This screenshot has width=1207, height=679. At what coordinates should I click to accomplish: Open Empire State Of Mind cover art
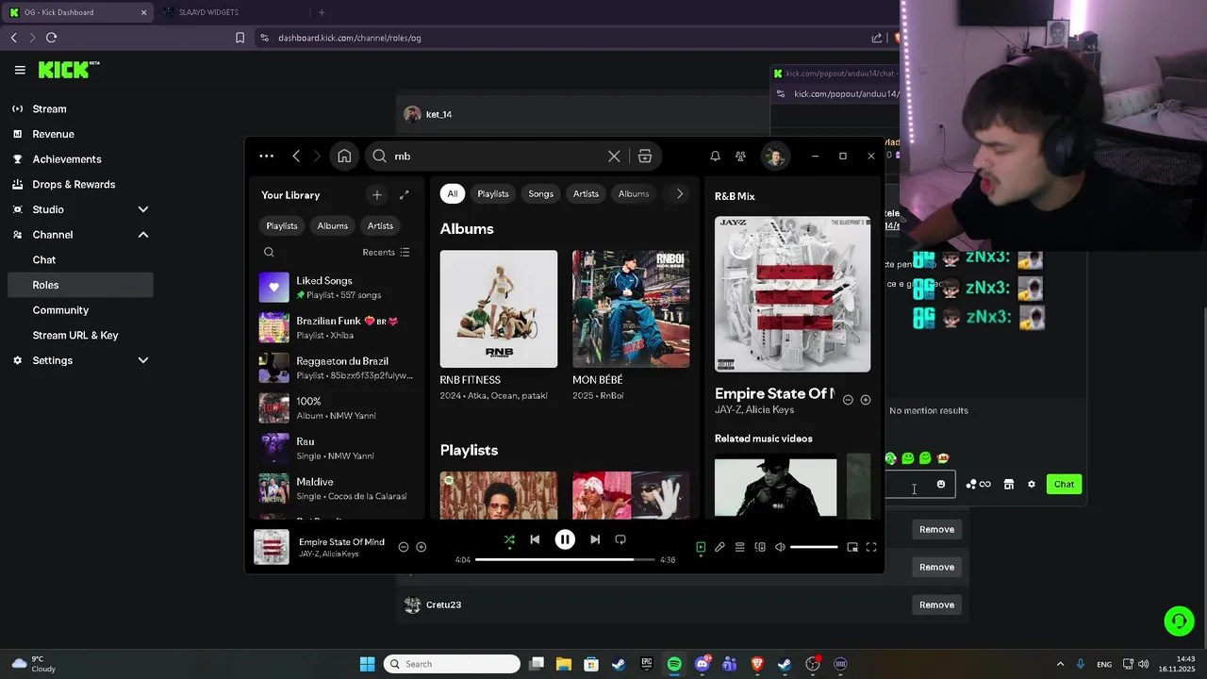click(x=792, y=294)
